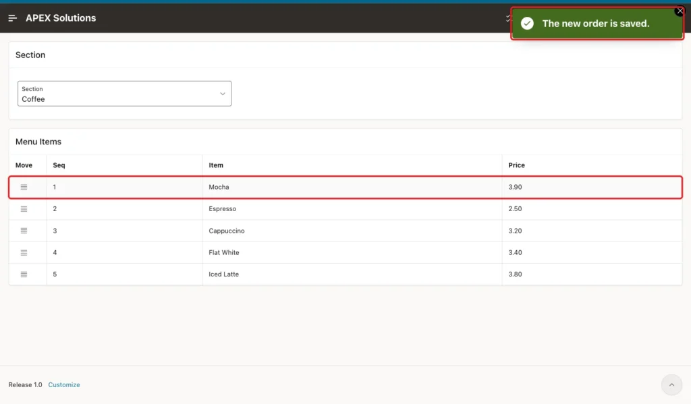Click the Customize link in footer

point(64,384)
